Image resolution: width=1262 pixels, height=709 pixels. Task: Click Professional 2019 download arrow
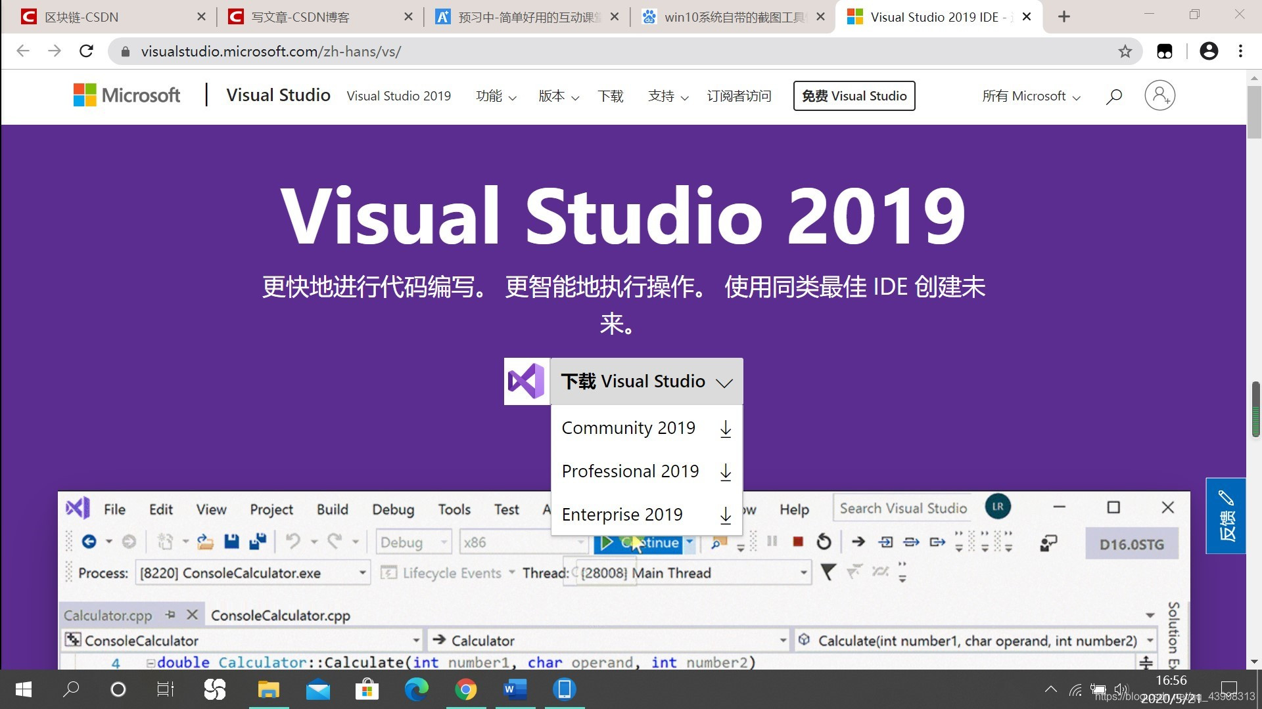[725, 472]
